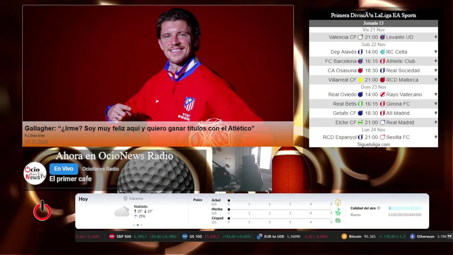Click the Hierba pollen level slider
This screenshot has width=453, height=255.
coord(280,209)
